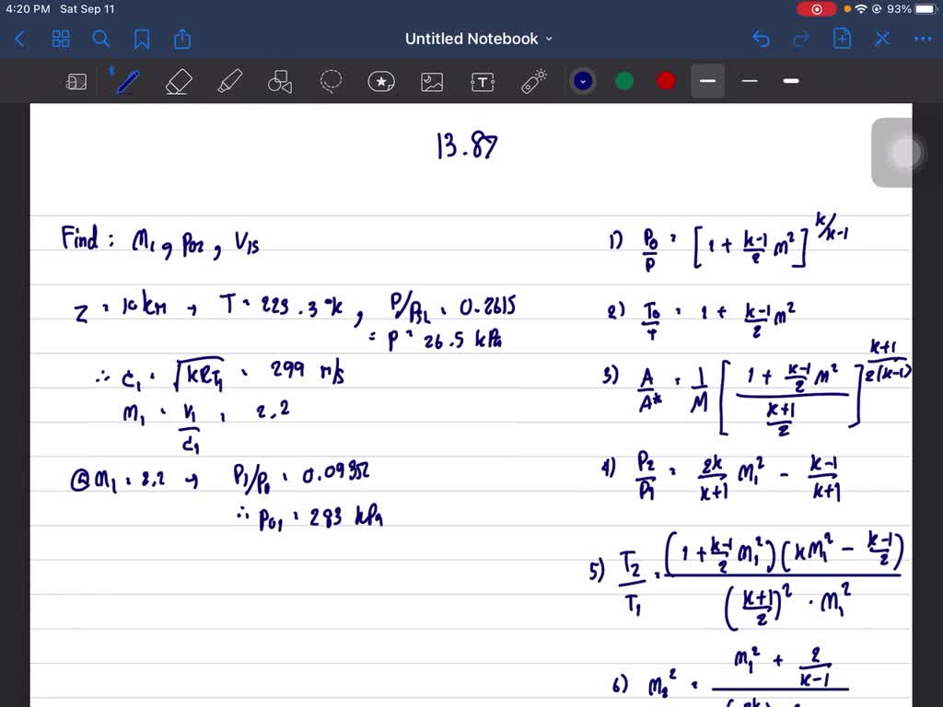Open the three-dots more options menu

tap(922, 39)
